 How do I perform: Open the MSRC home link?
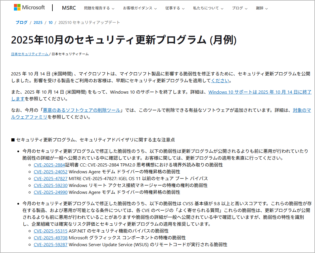(69, 8)
